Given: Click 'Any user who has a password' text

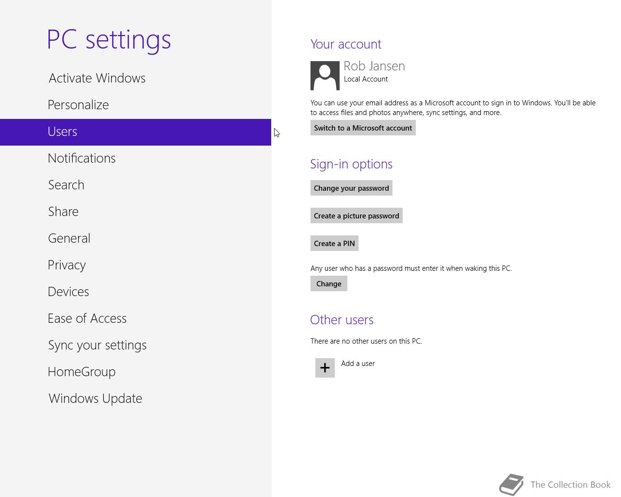Looking at the screenshot, I should 411,268.
